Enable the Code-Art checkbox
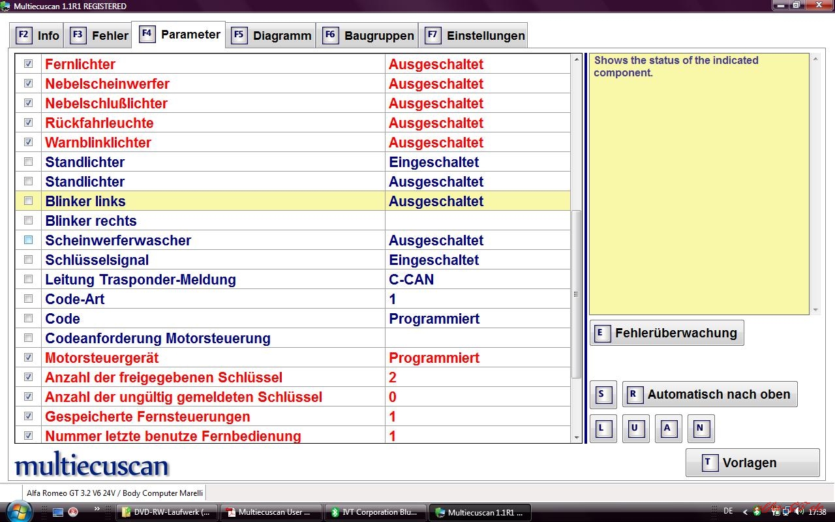The image size is (835, 522). (x=28, y=299)
